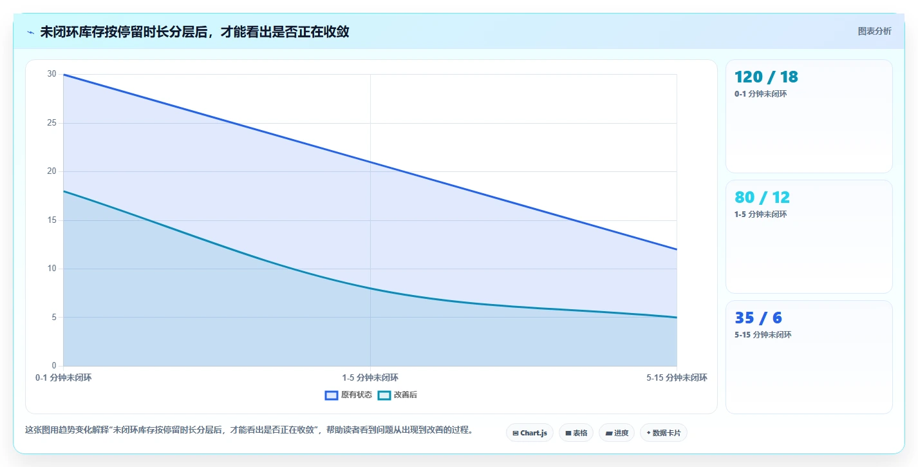Viewport: 918px width, 467px height.
Task: Click y-axis tick label 0
Action: (x=54, y=366)
